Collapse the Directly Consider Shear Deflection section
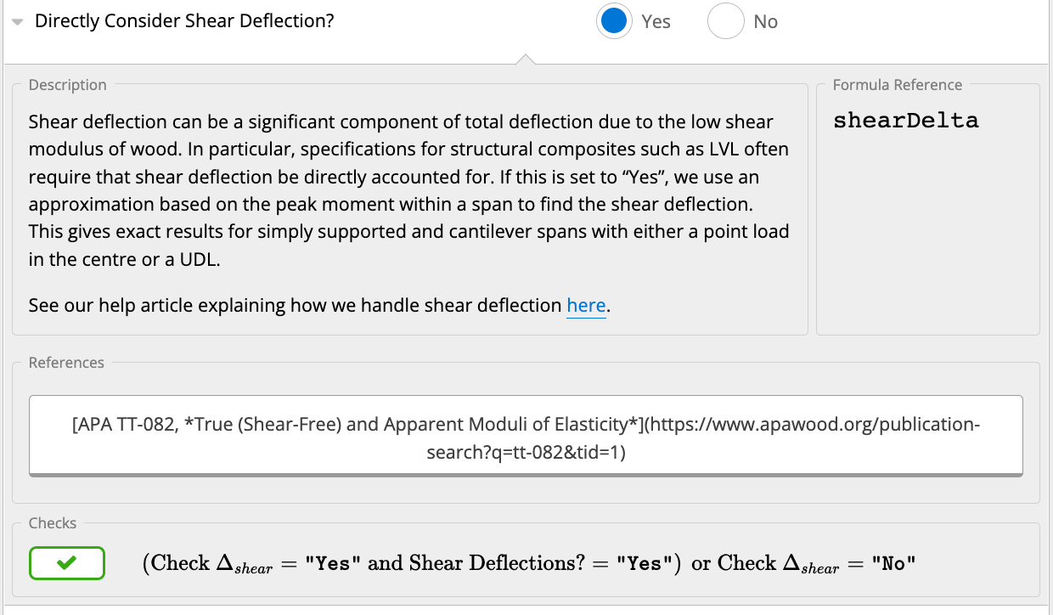The width and height of the screenshot is (1053, 615). pos(18,23)
